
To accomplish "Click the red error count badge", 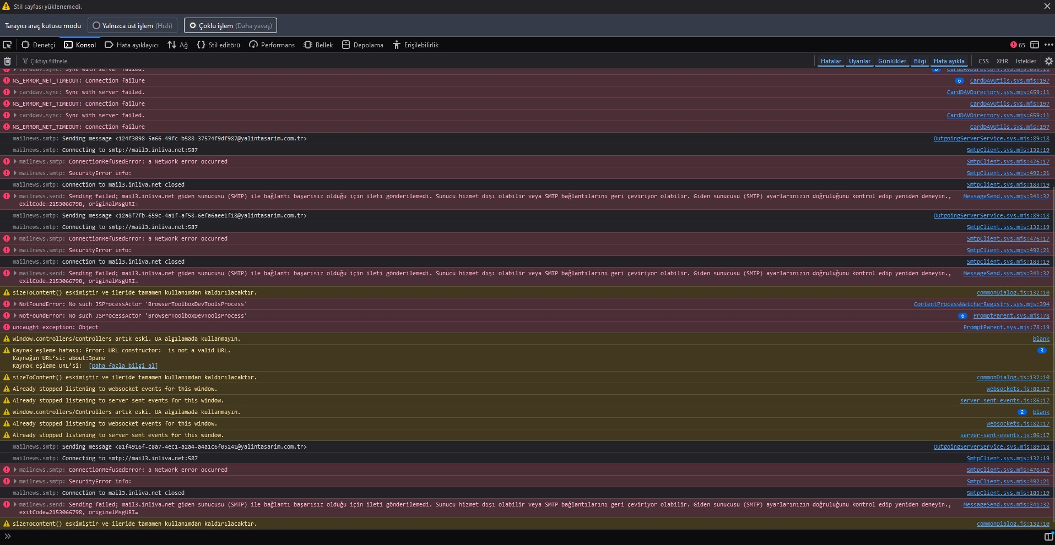I will [x=1017, y=45].
